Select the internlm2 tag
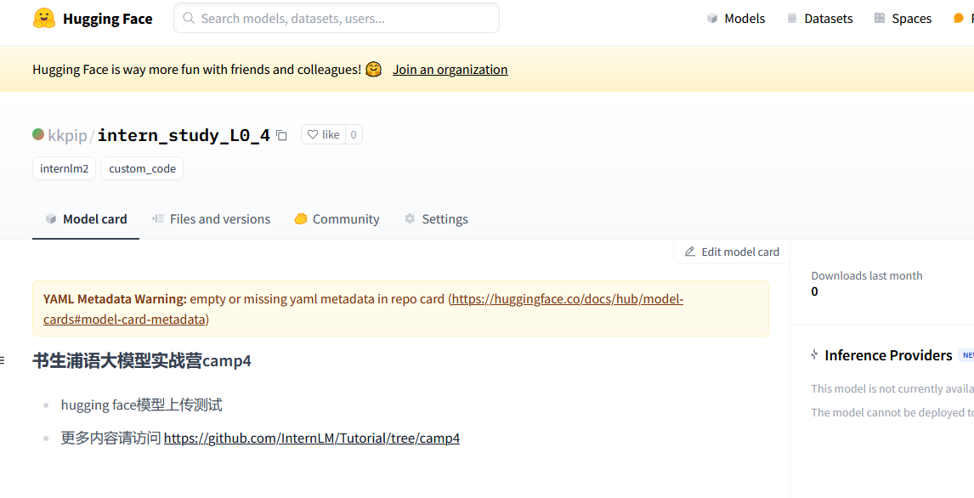 coord(64,168)
